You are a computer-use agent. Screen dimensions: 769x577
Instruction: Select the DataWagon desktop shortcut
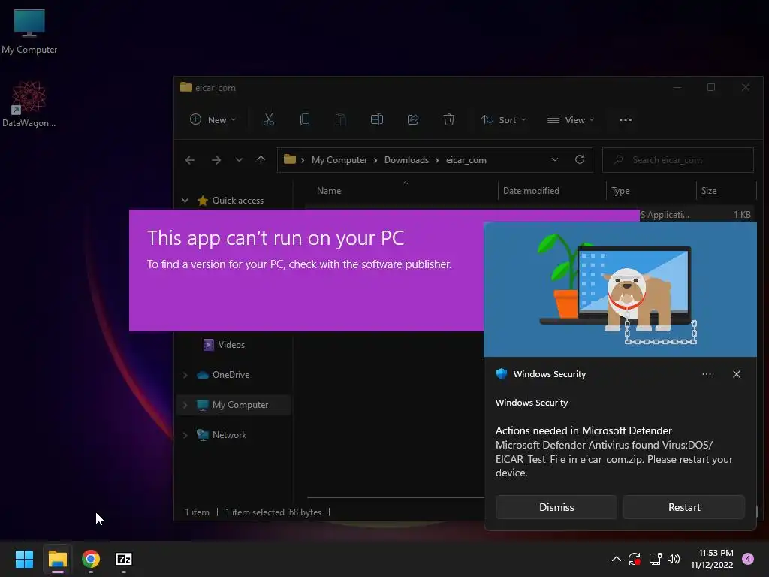[29, 104]
